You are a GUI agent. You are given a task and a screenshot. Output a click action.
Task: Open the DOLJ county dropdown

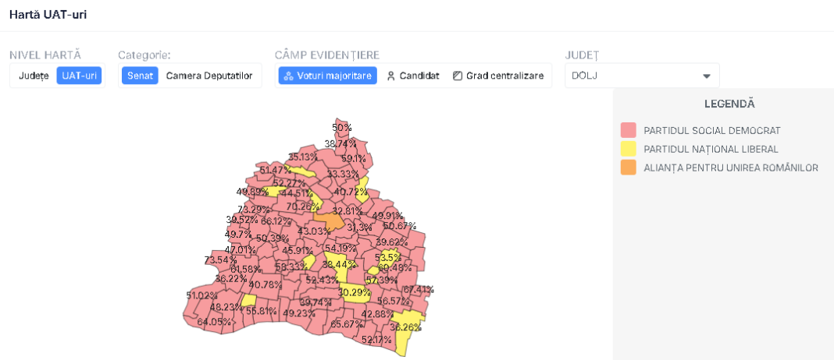[x=642, y=76]
